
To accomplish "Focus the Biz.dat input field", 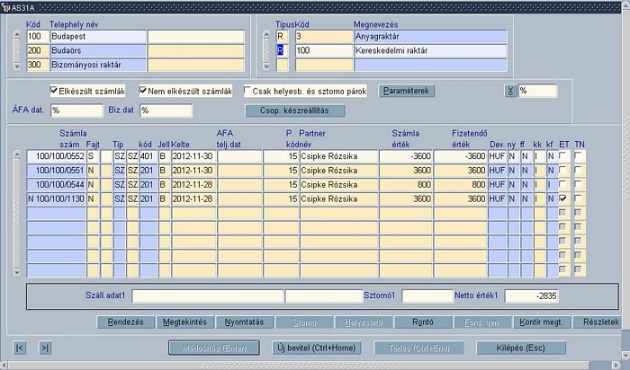I will point(166,110).
